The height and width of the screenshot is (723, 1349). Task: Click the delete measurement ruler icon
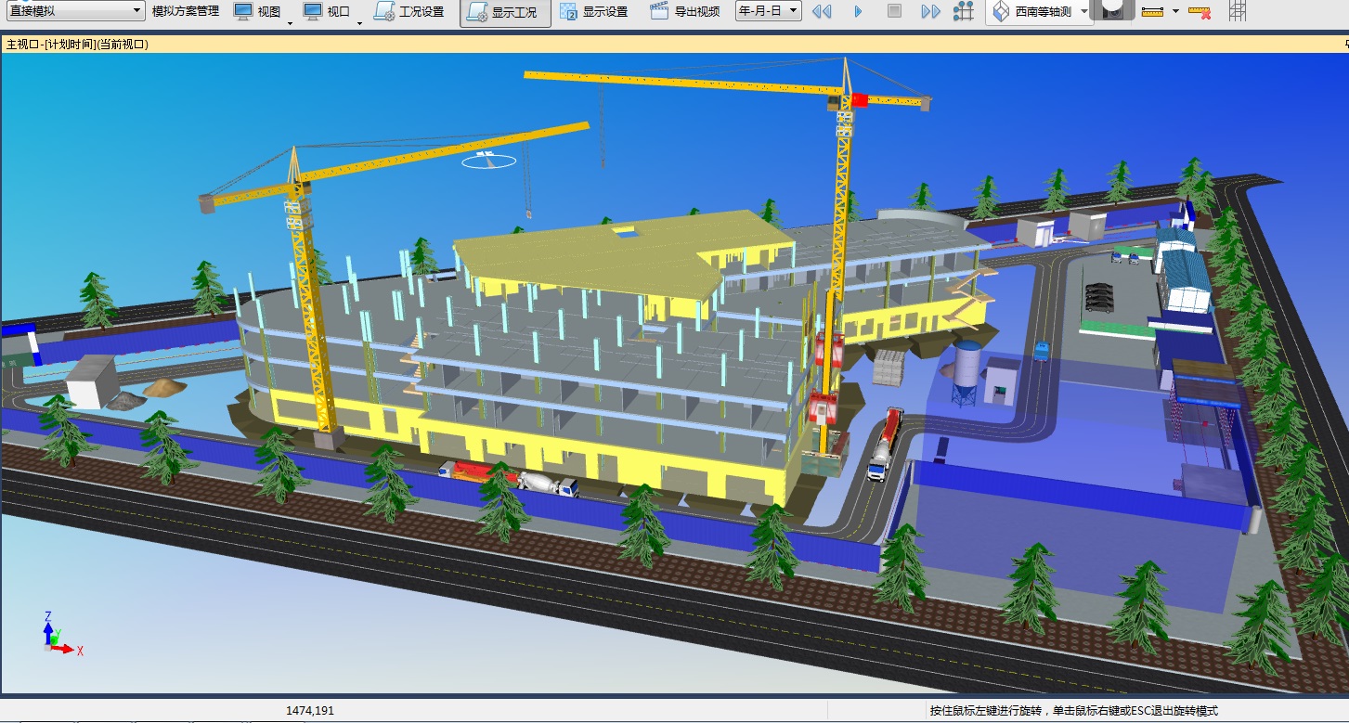click(1200, 12)
